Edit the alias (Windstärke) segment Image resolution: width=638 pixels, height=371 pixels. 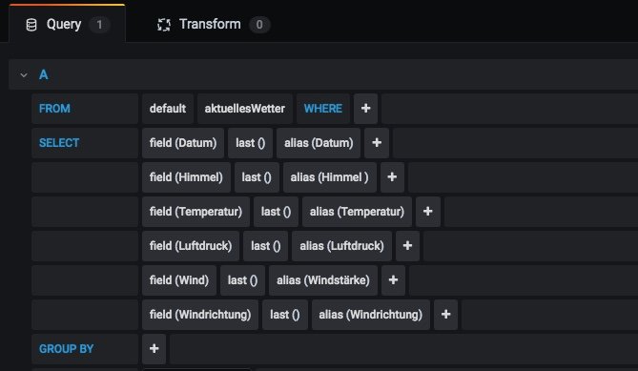(x=323, y=279)
